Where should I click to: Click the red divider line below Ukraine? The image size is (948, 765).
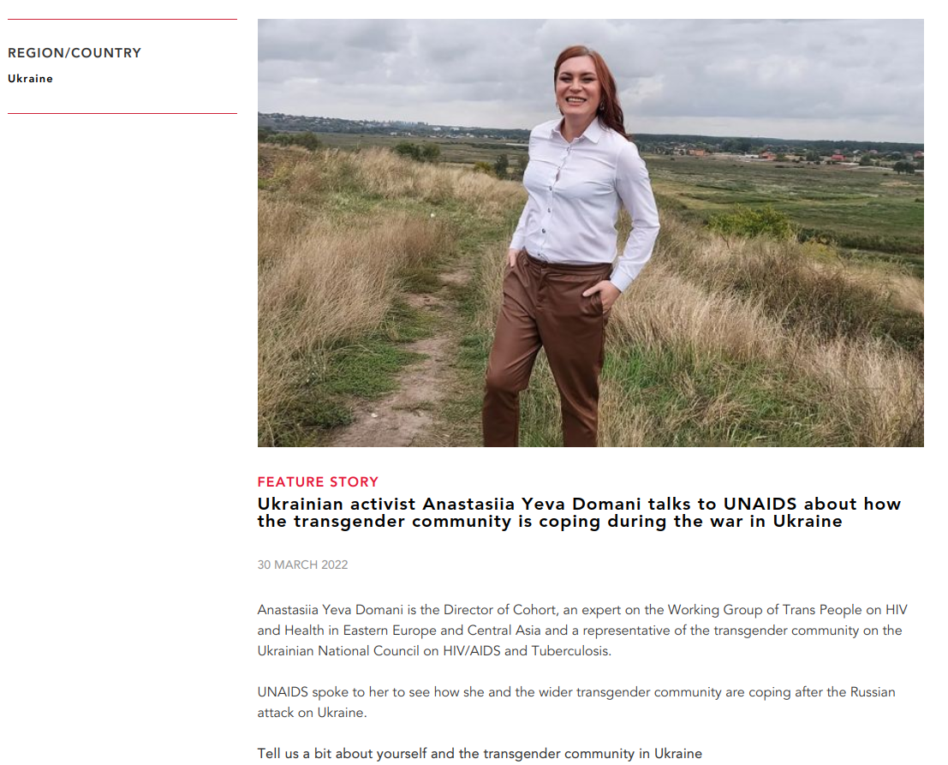[122, 113]
